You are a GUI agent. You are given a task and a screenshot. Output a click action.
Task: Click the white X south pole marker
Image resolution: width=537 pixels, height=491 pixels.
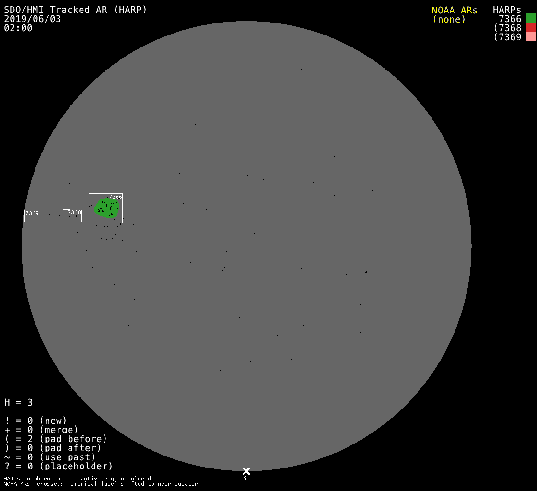tap(246, 471)
